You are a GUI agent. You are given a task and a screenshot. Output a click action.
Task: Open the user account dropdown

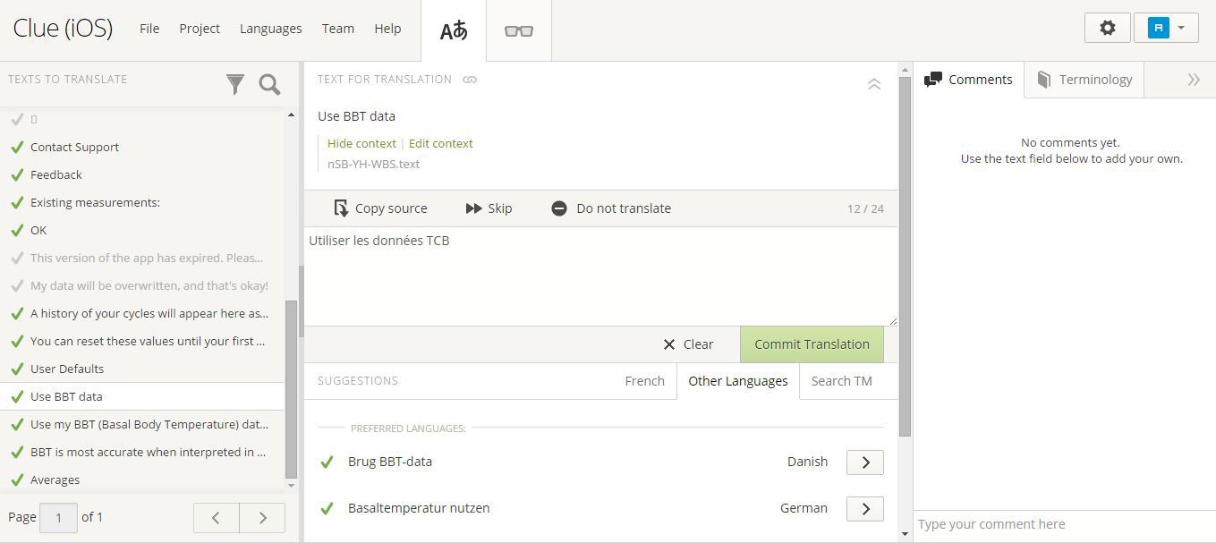point(1166,28)
